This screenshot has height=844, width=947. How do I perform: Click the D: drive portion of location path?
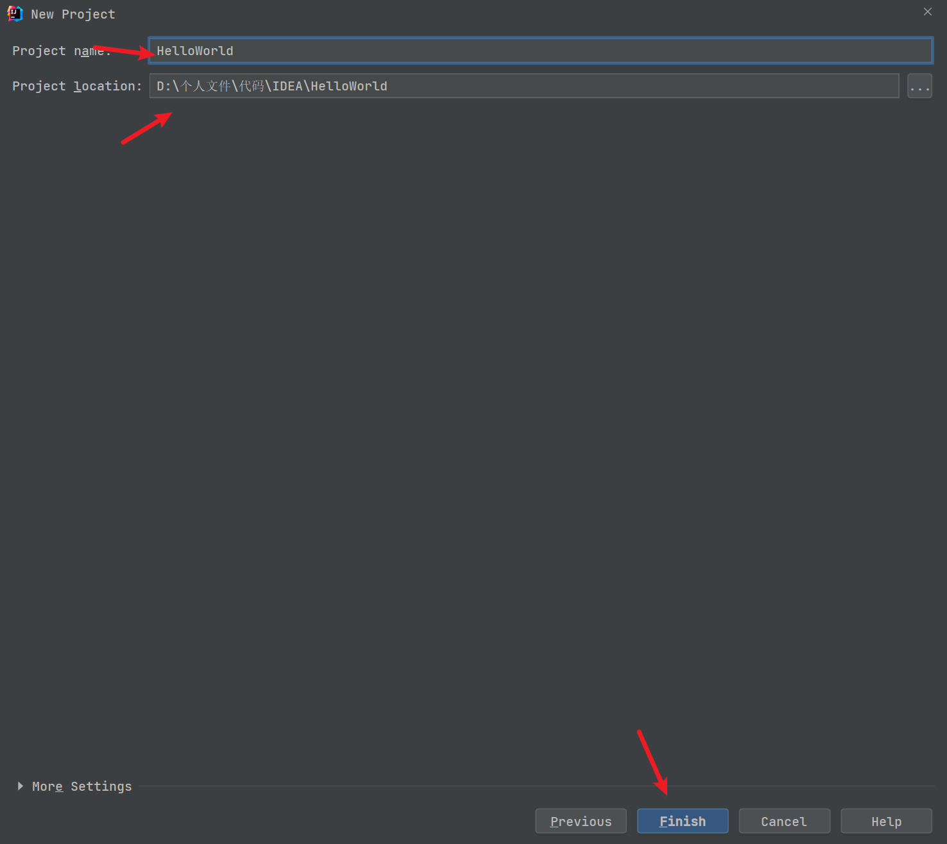[163, 86]
